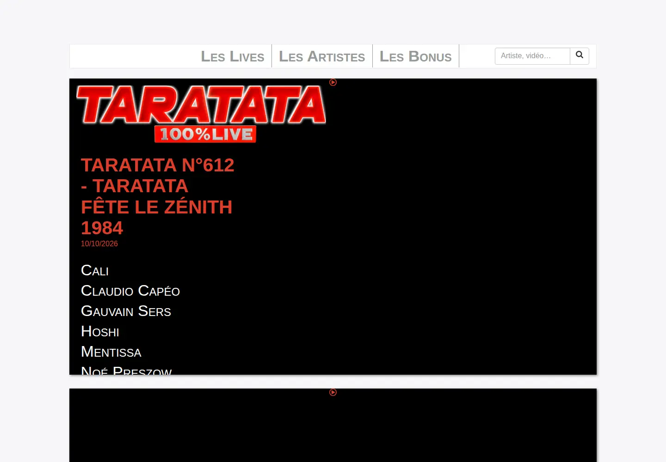Open the Les Lives menu
The height and width of the screenshot is (462, 666).
click(x=233, y=56)
